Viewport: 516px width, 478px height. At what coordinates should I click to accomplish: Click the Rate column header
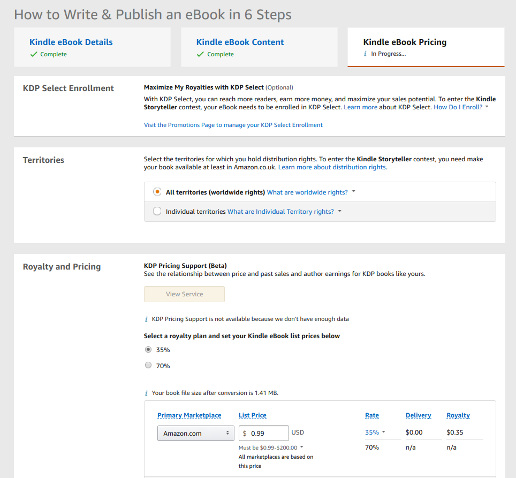[372, 415]
